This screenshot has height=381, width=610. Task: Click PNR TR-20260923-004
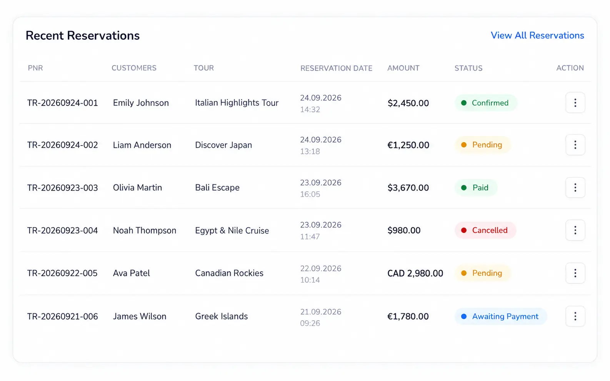coord(62,230)
